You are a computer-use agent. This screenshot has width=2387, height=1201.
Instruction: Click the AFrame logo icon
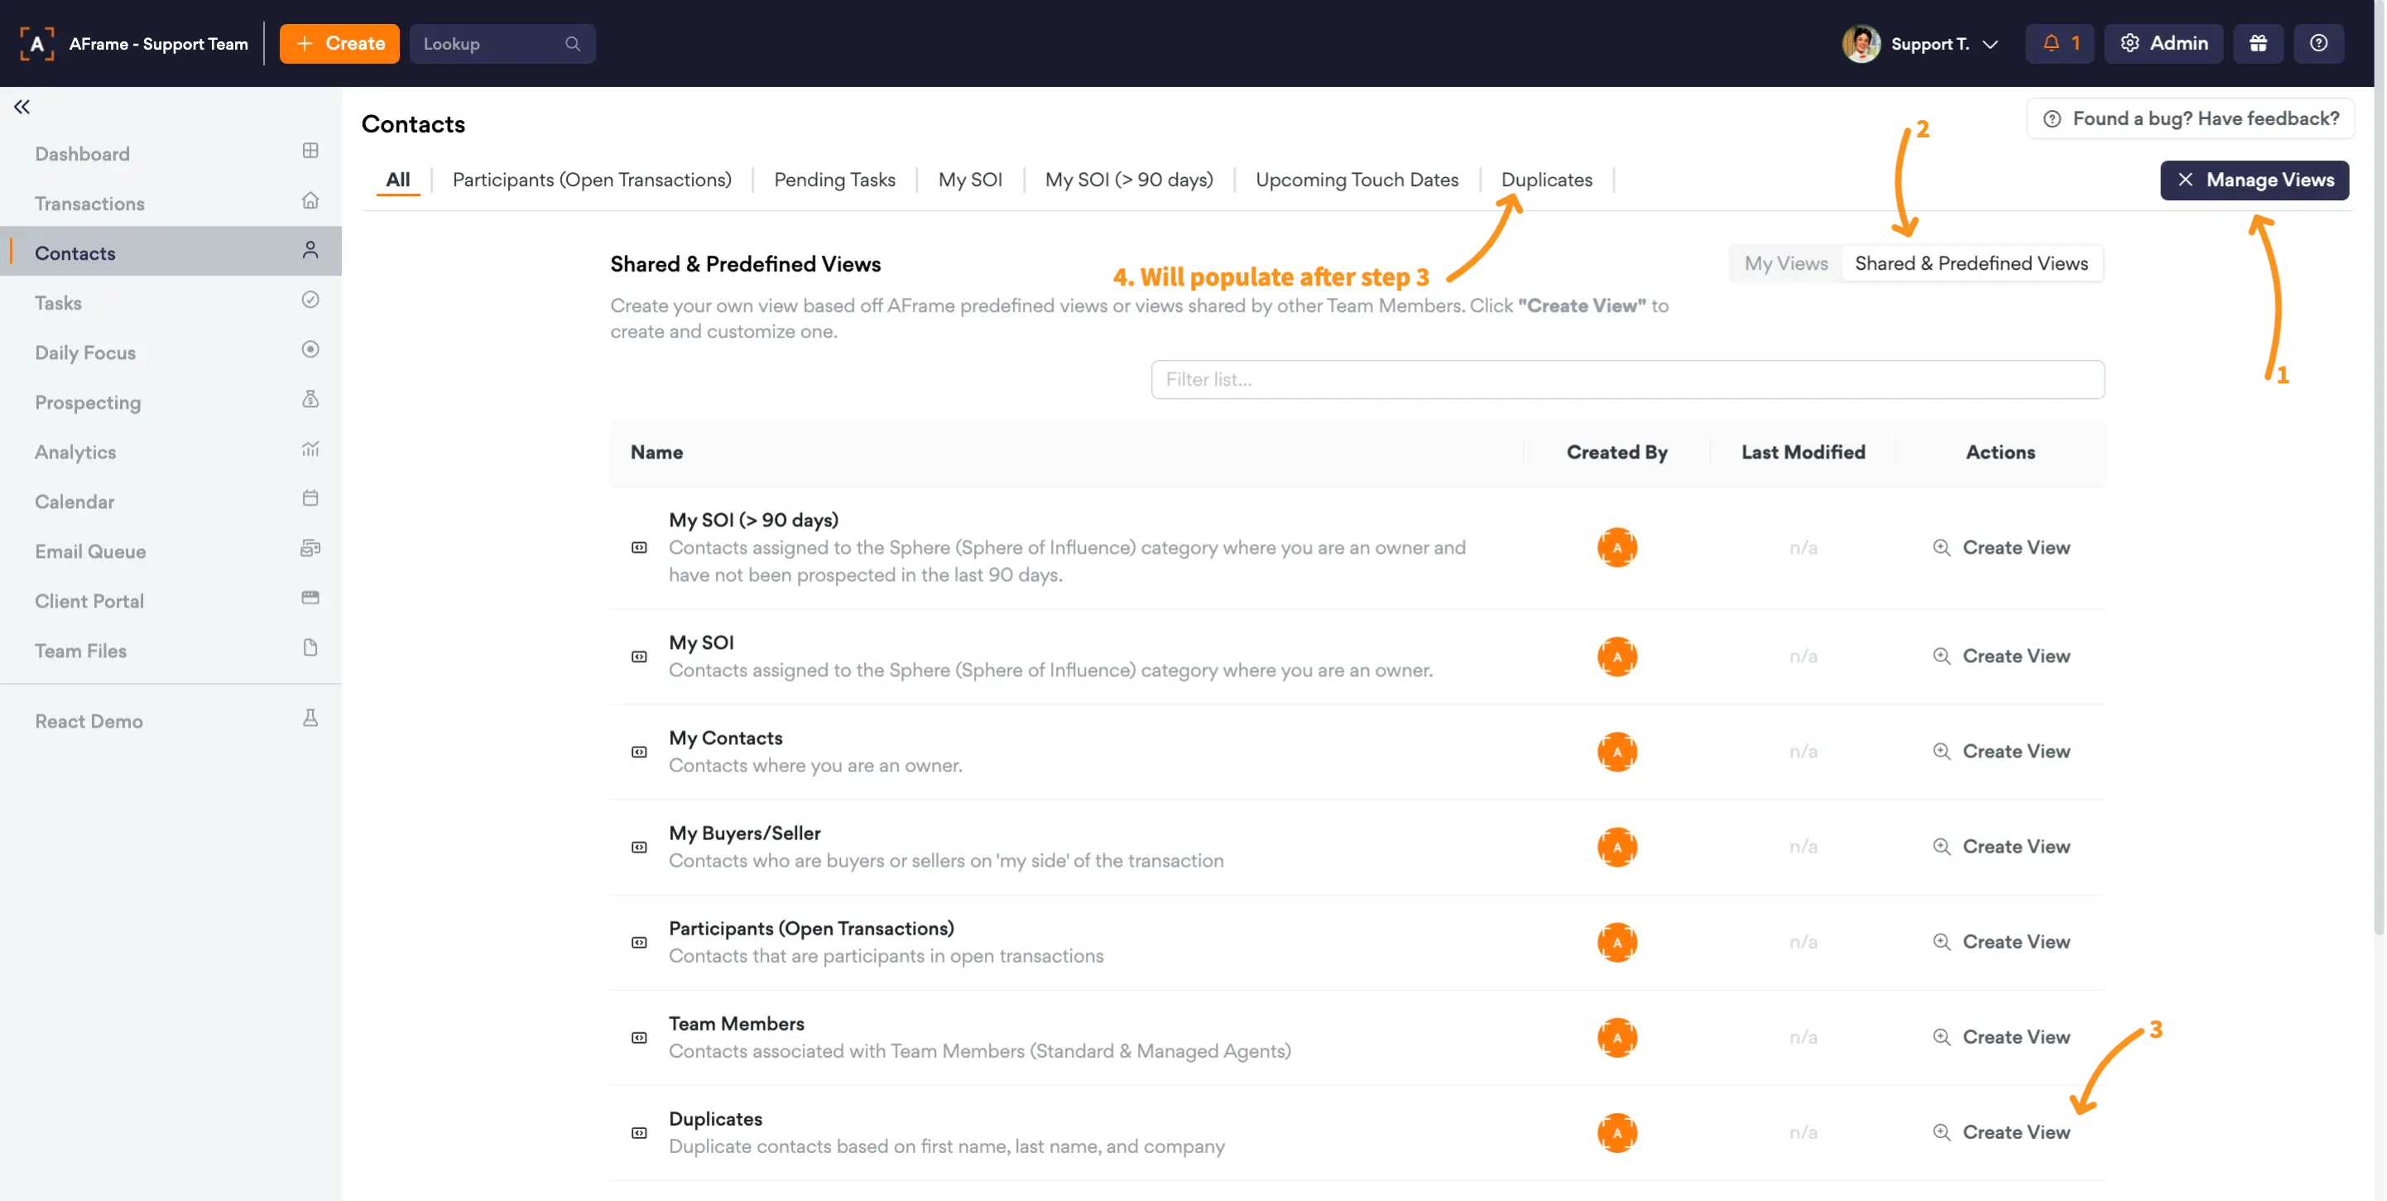coord(37,44)
